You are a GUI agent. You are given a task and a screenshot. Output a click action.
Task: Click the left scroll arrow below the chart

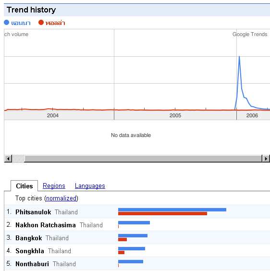[x=8, y=159]
